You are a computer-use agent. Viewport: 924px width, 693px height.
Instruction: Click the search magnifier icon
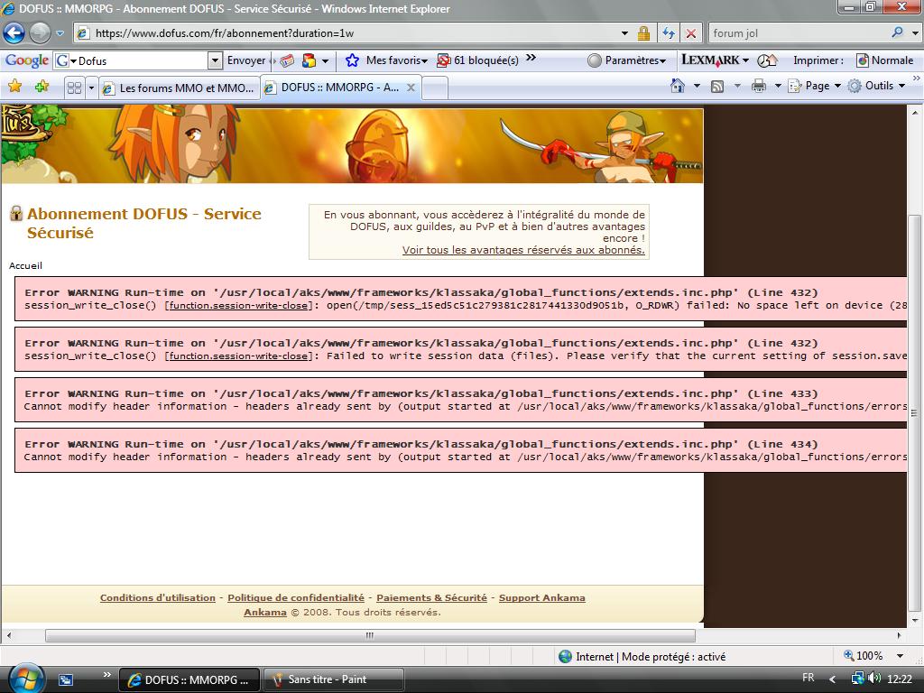click(898, 32)
